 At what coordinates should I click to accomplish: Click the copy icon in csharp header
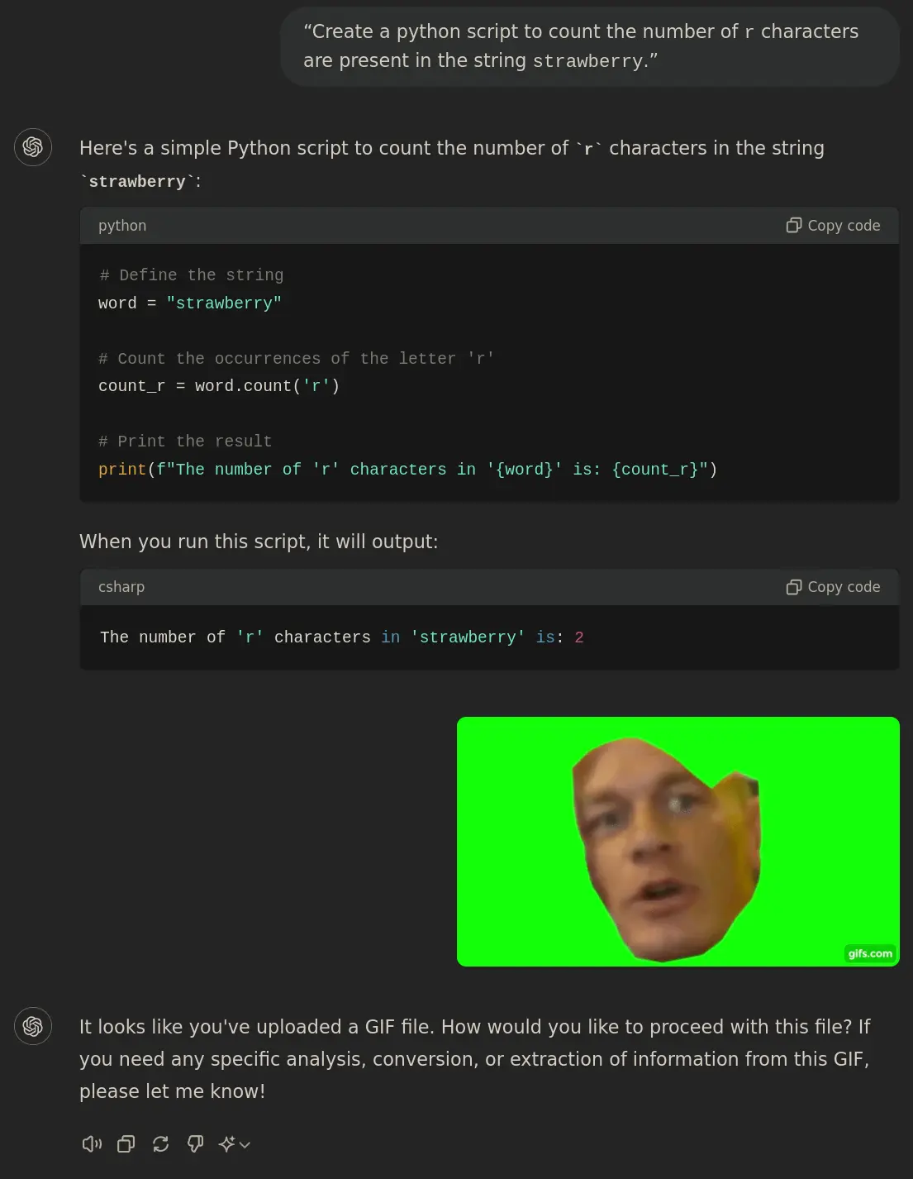click(x=794, y=587)
